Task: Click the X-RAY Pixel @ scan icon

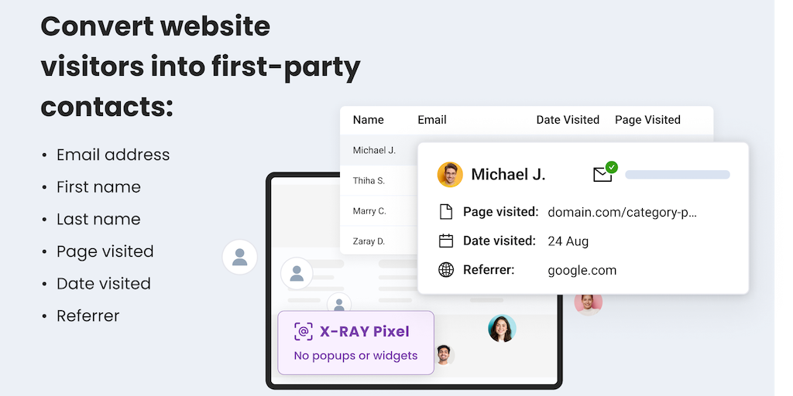Action: tap(304, 332)
